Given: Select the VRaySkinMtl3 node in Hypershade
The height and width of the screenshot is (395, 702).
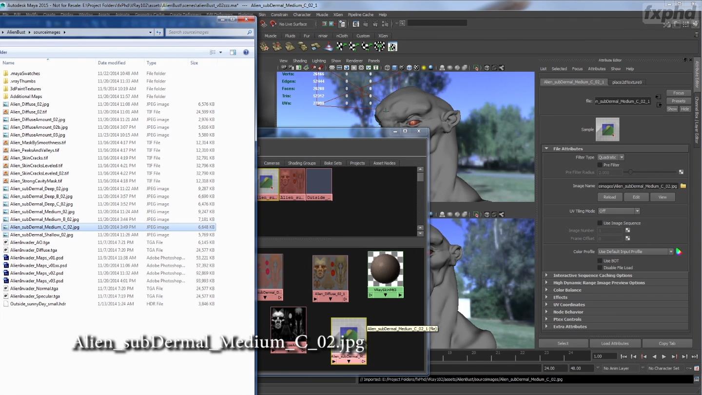Looking at the screenshot, I should coord(385,274).
